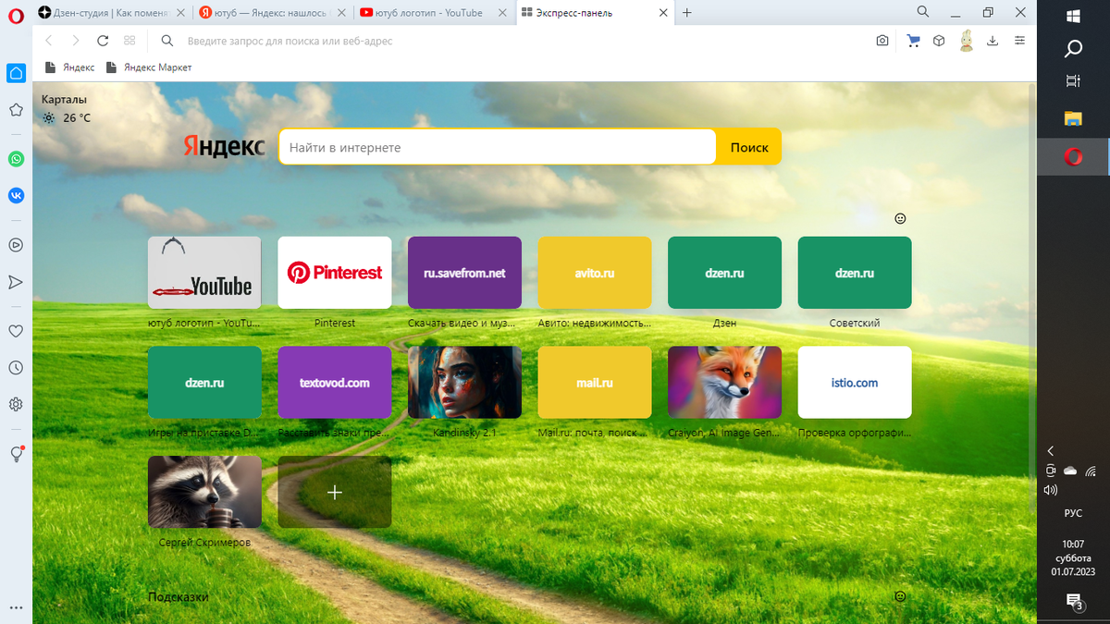This screenshot has height=624, width=1110.
Task: Open the Яндекс bookmark in bookmarks bar
Action: [x=69, y=67]
